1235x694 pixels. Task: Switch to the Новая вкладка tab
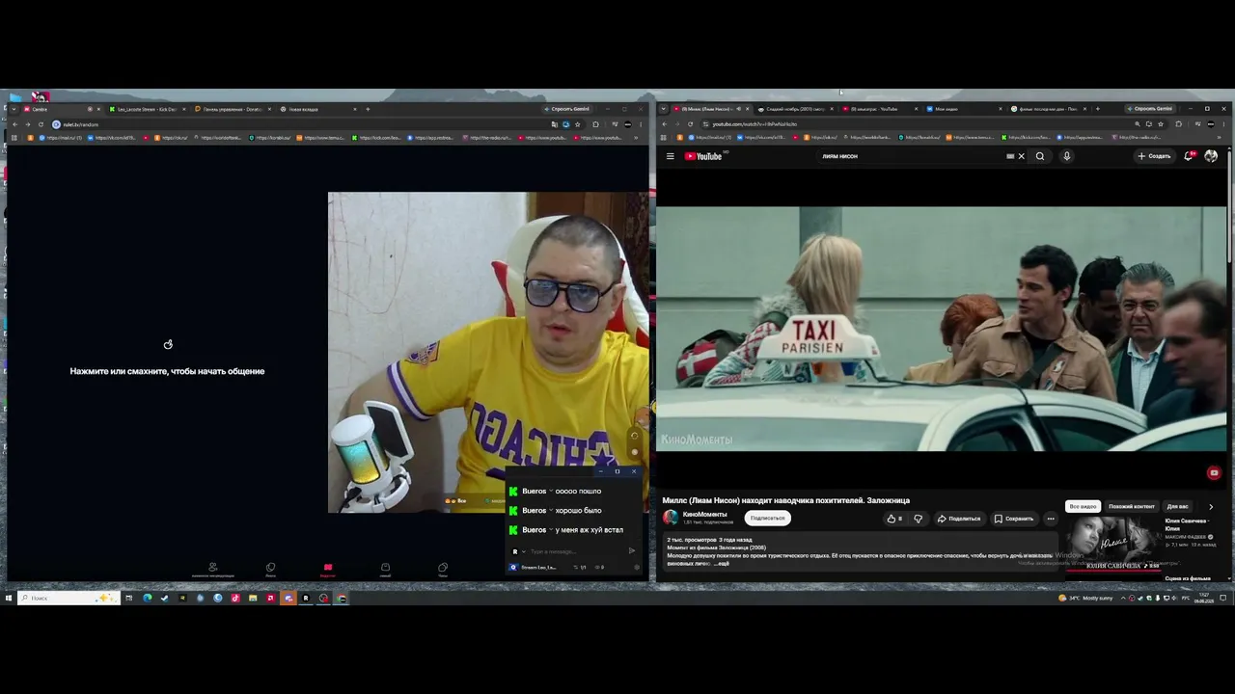pos(318,109)
